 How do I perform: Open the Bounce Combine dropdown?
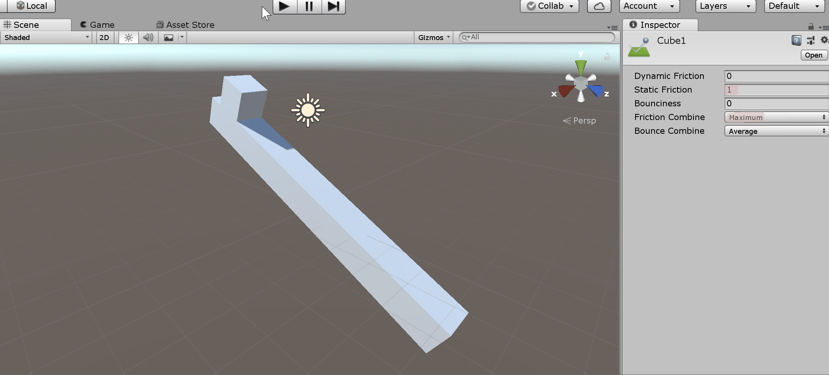(x=776, y=131)
